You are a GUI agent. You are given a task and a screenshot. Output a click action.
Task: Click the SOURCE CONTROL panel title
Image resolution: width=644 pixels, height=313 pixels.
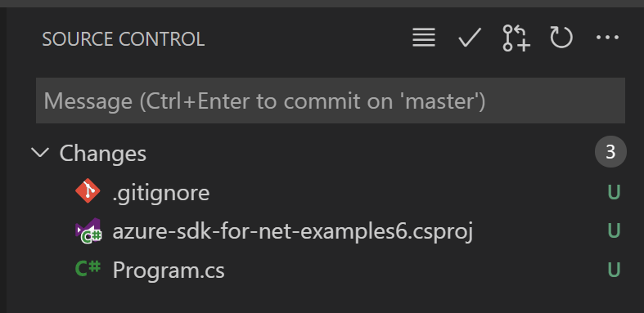[x=124, y=39]
